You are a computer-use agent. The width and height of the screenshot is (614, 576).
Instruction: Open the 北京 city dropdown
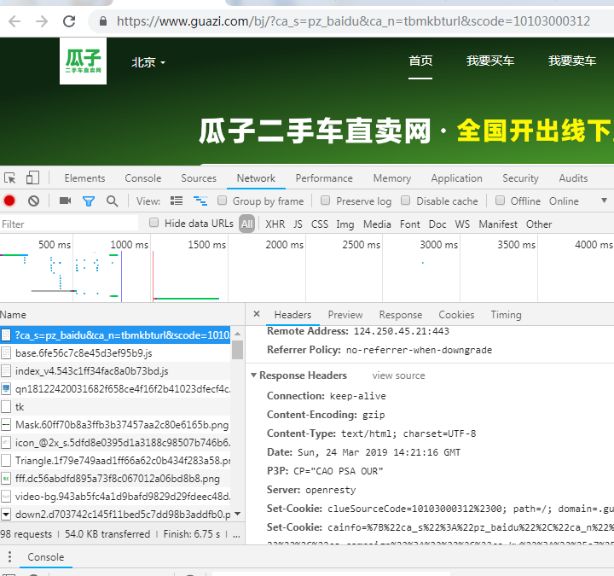(148, 62)
